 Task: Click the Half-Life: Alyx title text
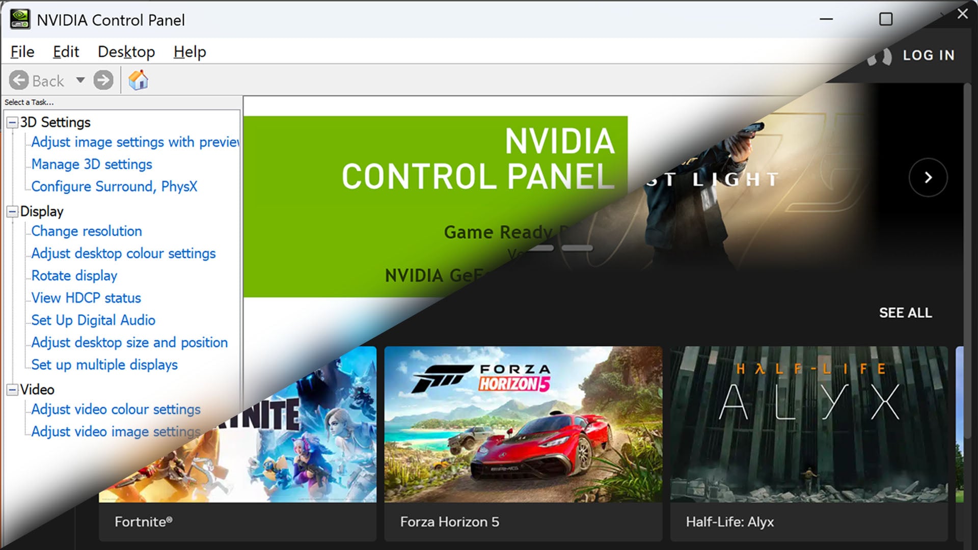click(729, 522)
